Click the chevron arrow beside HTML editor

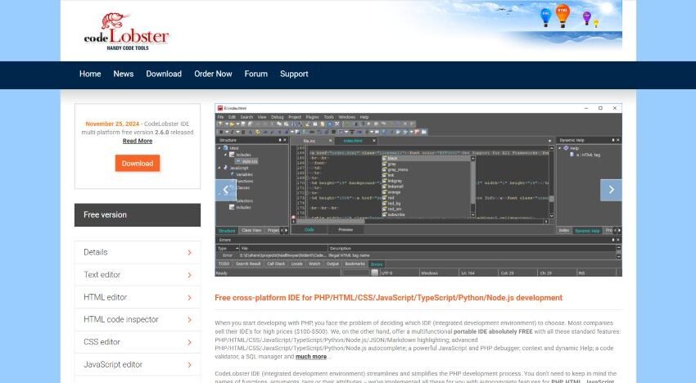[189, 298]
